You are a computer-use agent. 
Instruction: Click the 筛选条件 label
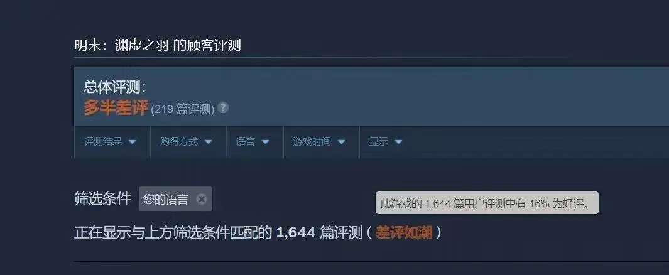(x=102, y=198)
